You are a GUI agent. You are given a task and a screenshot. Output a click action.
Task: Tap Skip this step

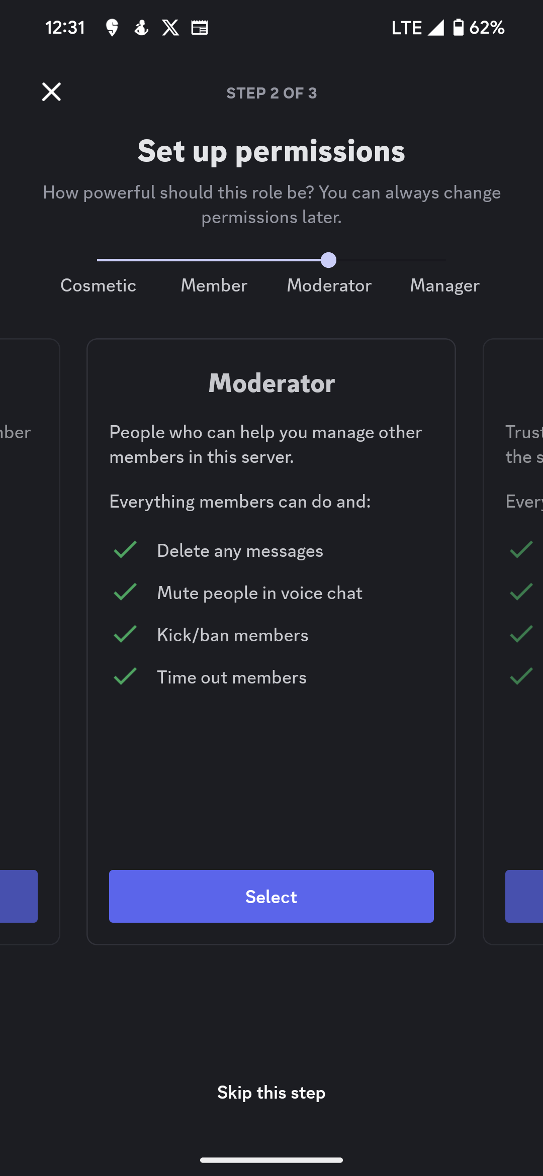[271, 1092]
